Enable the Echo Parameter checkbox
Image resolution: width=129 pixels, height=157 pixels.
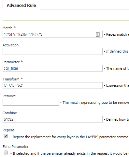point(6,152)
